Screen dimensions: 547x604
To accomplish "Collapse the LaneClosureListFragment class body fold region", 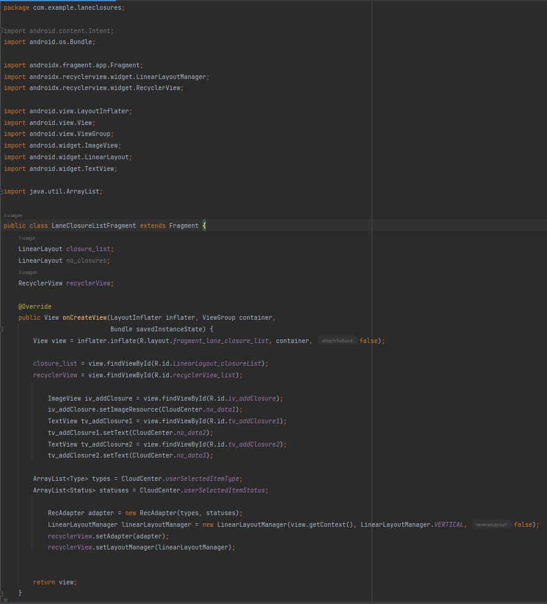I will tap(3, 225).
